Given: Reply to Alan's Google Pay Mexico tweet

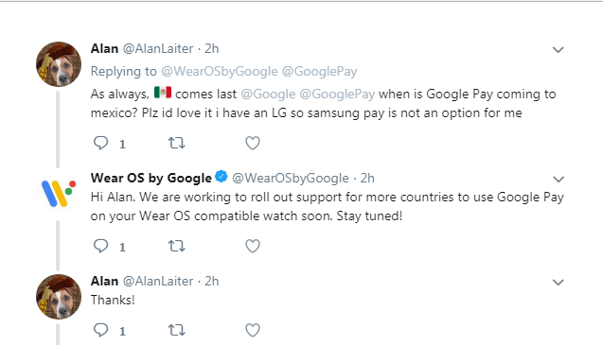Looking at the screenshot, I should [x=100, y=143].
